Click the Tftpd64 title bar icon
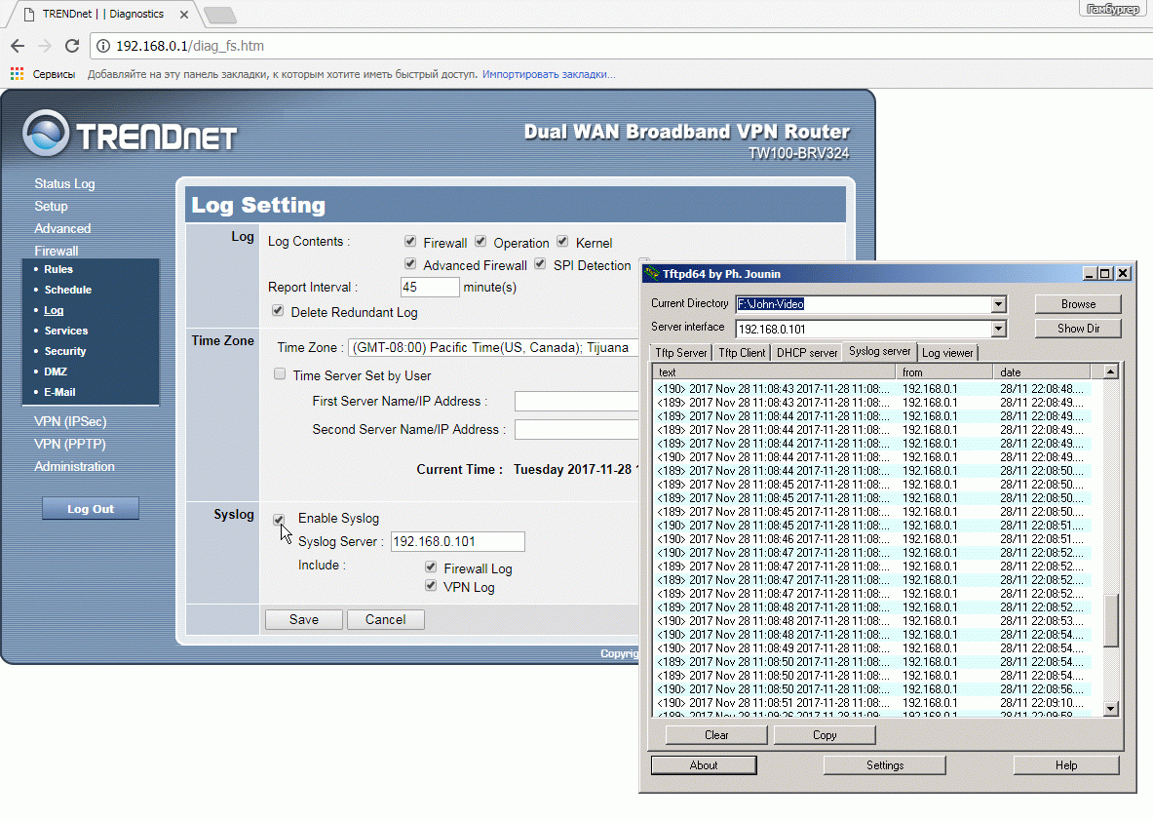This screenshot has width=1153, height=821. coord(651,274)
